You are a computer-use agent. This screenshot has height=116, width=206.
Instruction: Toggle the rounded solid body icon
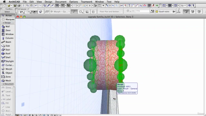click(x=93, y=12)
